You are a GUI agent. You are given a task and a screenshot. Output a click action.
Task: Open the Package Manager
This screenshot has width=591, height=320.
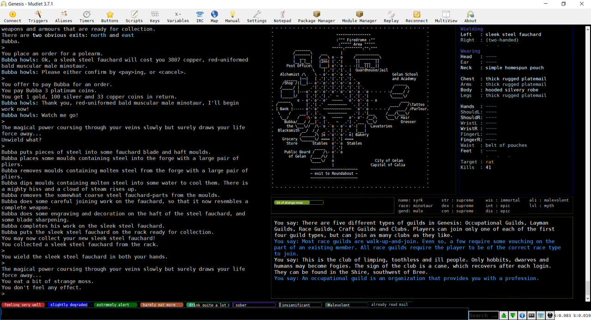pos(317,17)
